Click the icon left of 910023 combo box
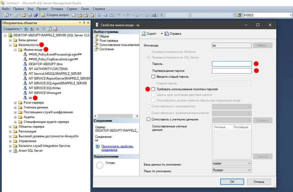Viewport: 293px width, 192px height. coord(239,15)
